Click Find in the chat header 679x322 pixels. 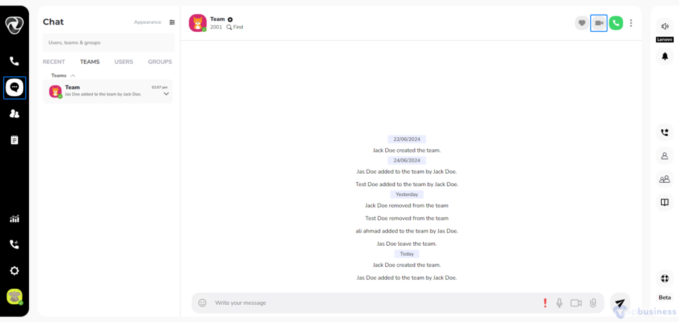tap(235, 27)
